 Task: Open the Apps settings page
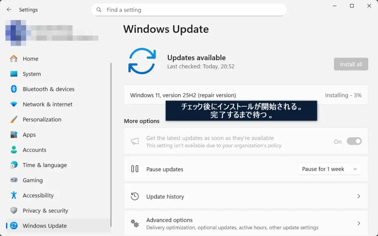click(x=29, y=135)
